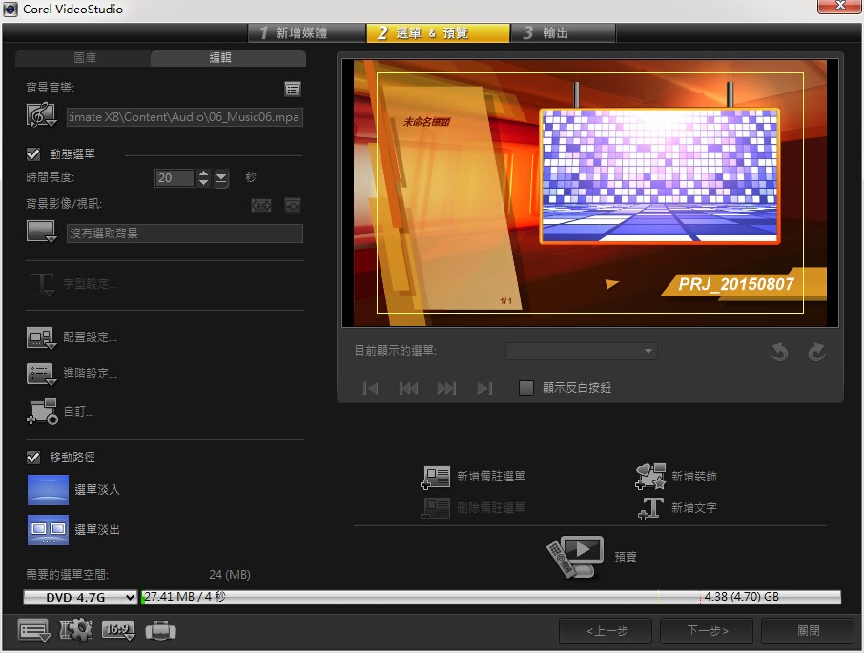
Task: Expand the 目前顯示的選單 dropdown
Action: 582,351
